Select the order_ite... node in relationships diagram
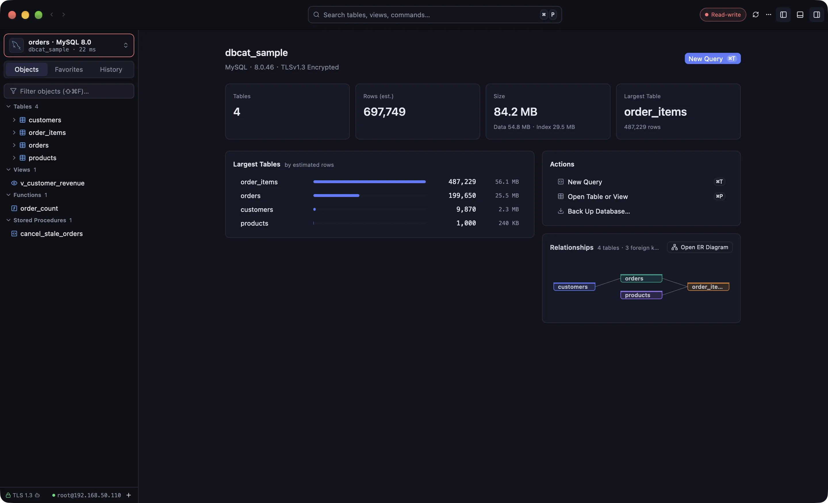The width and height of the screenshot is (828, 503). tap(708, 287)
